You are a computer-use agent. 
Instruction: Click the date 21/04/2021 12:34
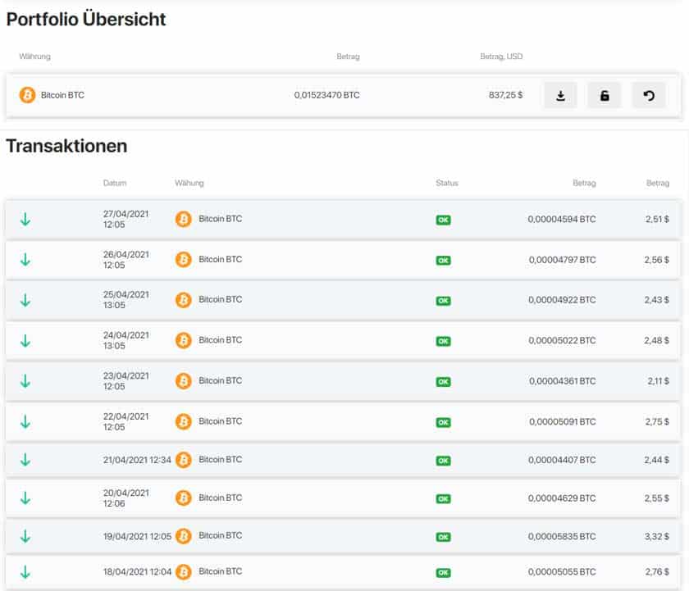tap(137, 460)
